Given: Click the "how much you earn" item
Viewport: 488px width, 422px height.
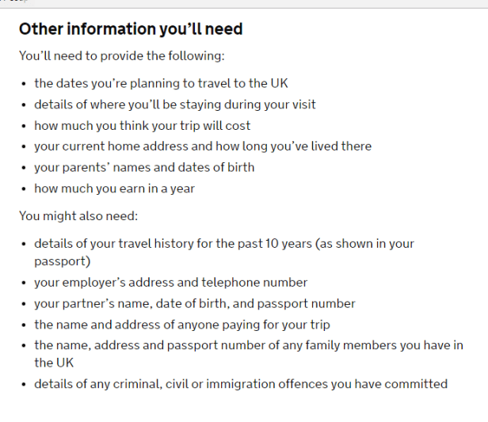Looking at the screenshot, I should pos(114,188).
